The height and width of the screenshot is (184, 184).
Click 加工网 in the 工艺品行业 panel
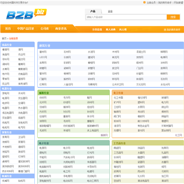point(165,176)
